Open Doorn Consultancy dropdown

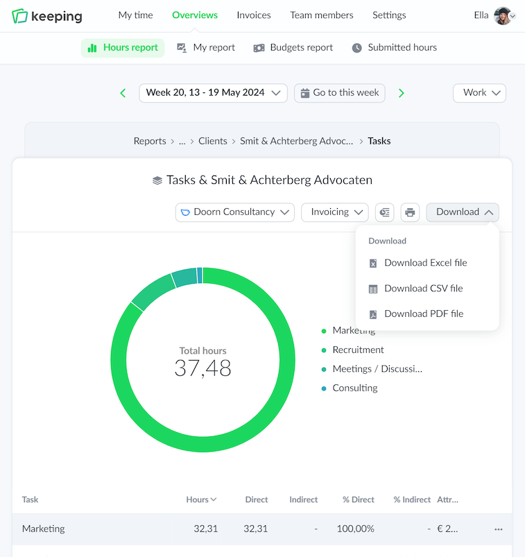(235, 212)
